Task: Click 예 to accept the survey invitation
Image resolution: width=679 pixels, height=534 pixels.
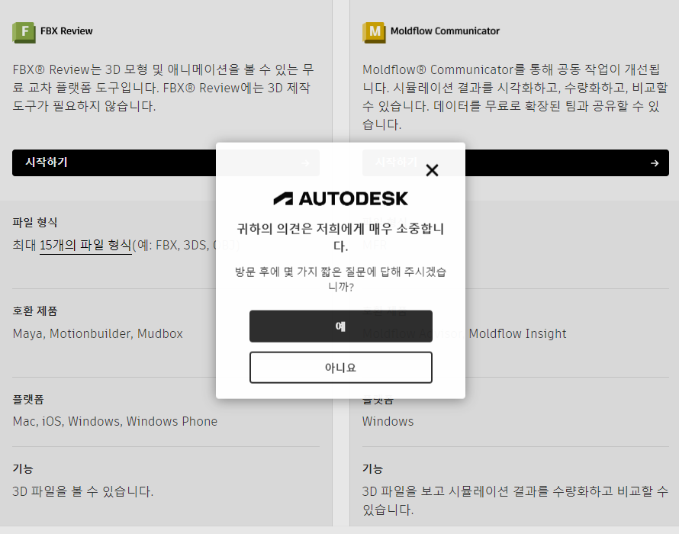Action: (x=341, y=326)
